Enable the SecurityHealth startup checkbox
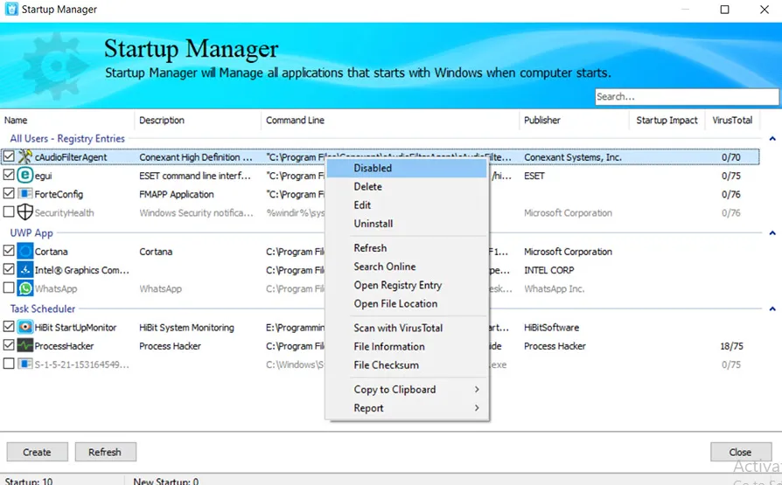 point(9,211)
